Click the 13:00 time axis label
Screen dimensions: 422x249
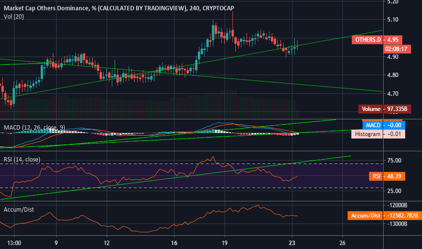click(x=14, y=243)
